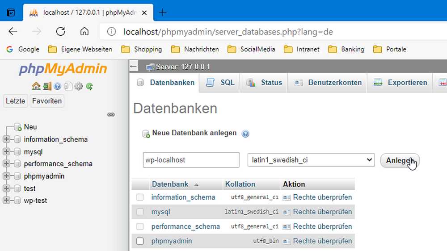Expand wp-test database node in tree
This screenshot has width=447, height=251.
pos(6,200)
